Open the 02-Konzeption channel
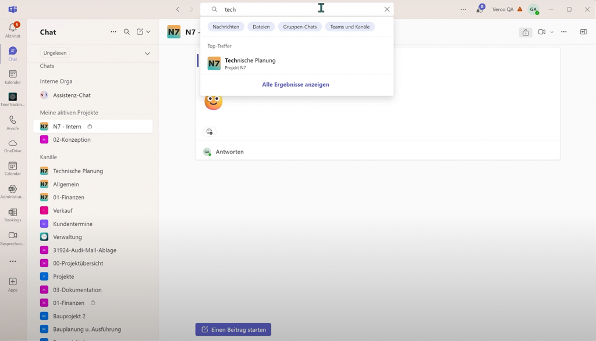Viewport: 596px width, 341px height. [93, 139]
